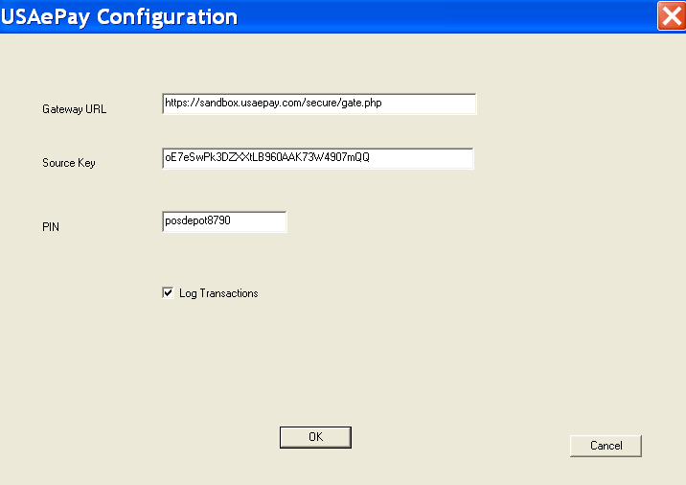The height and width of the screenshot is (485, 686).
Task: Close the USAePay Configuration dialog
Action: (670, 16)
